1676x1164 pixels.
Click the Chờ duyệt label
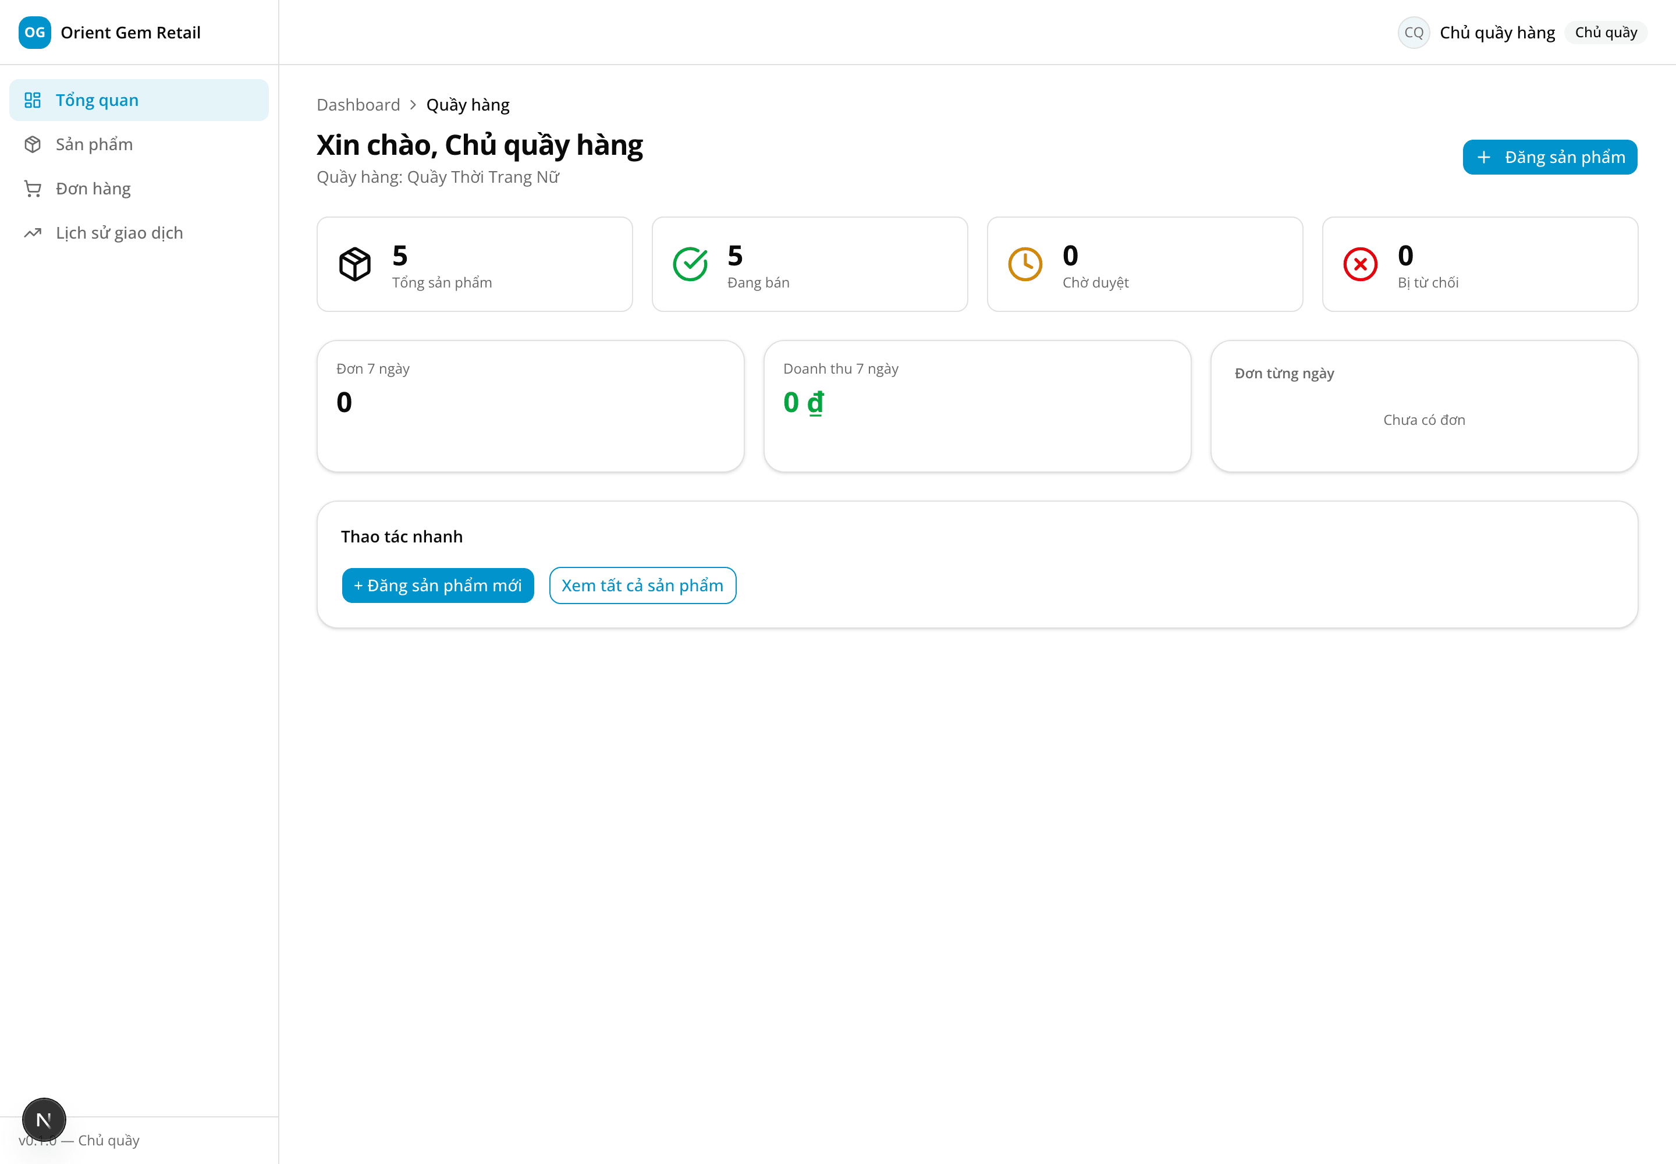pos(1095,283)
